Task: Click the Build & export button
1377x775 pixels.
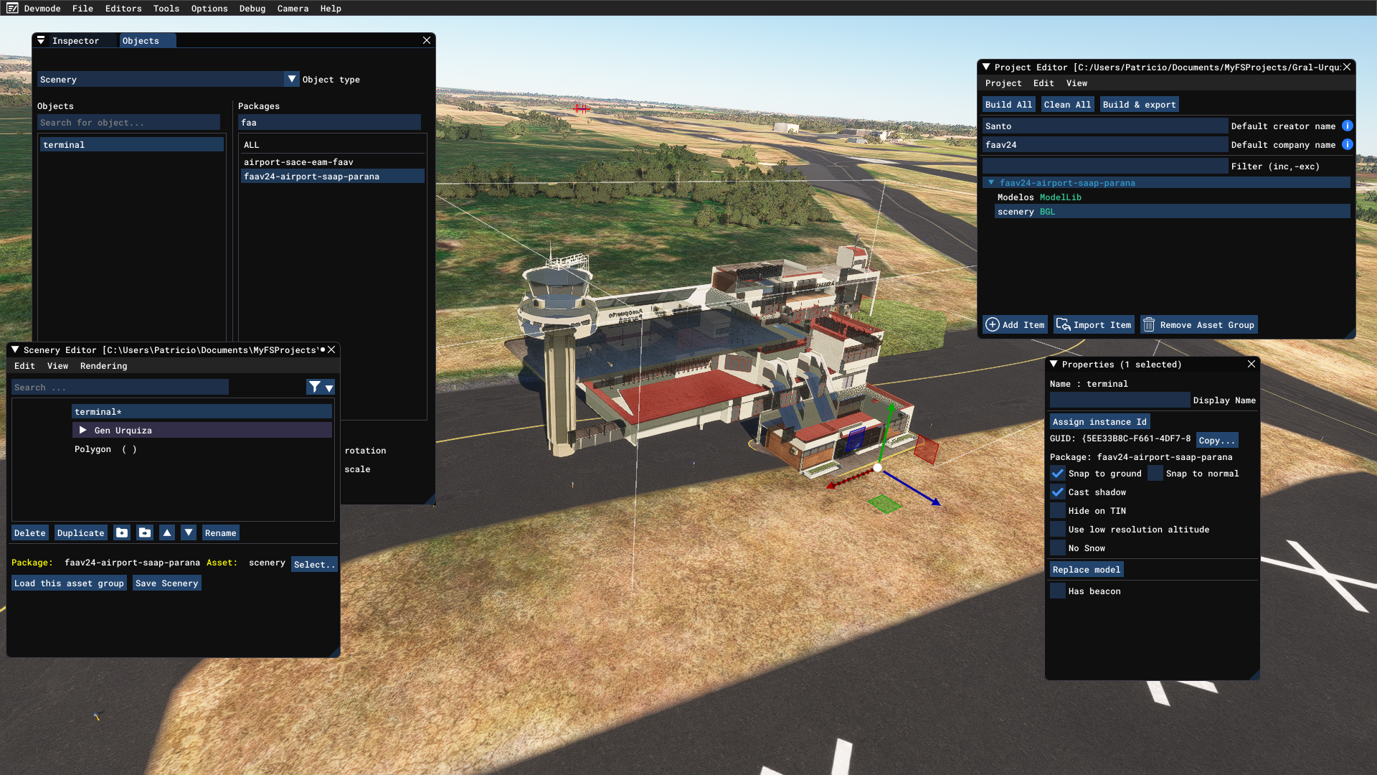Action: (x=1139, y=104)
